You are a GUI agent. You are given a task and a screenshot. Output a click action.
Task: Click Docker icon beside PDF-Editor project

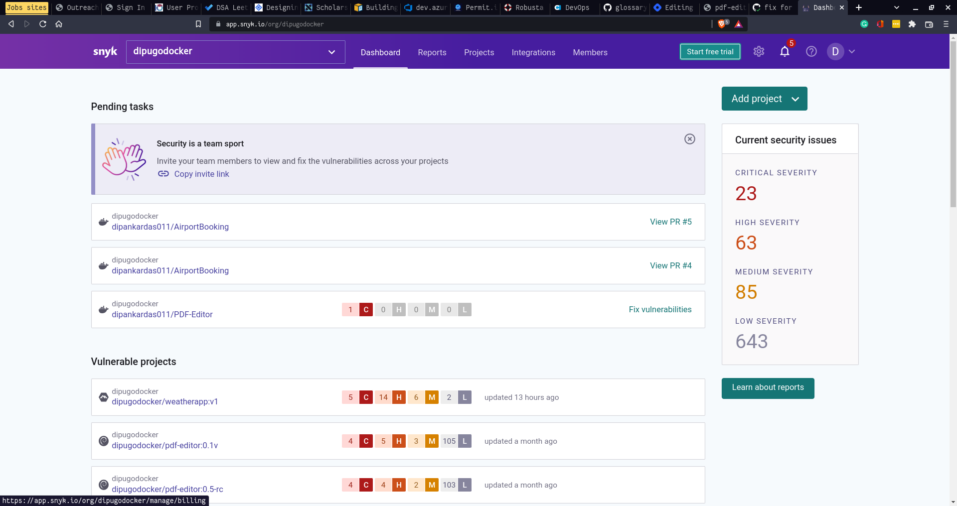(103, 309)
